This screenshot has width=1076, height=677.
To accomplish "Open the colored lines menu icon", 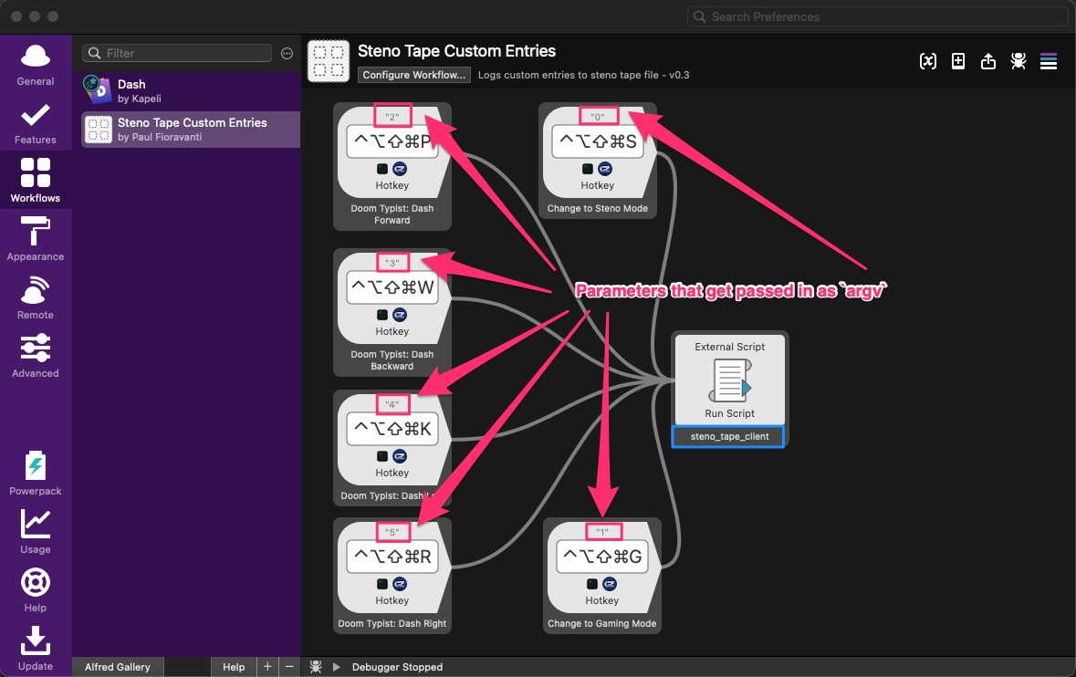I will 1049,61.
